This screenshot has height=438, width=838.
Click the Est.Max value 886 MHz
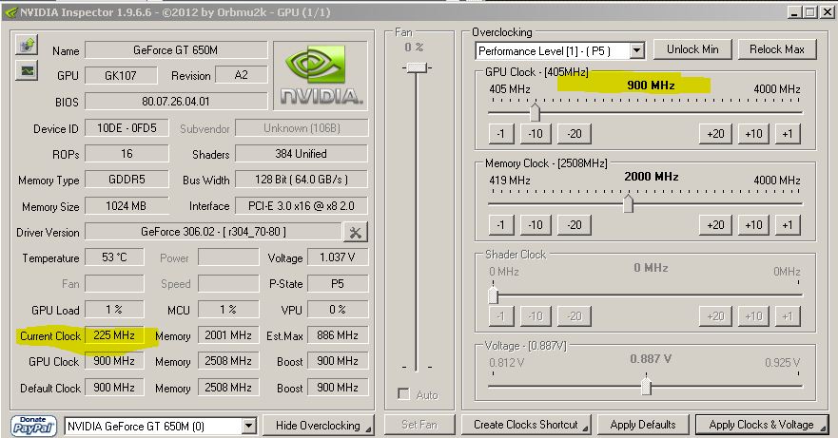coord(338,335)
